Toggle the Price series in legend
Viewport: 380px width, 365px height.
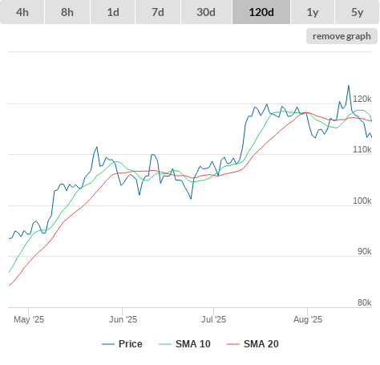[131, 344]
